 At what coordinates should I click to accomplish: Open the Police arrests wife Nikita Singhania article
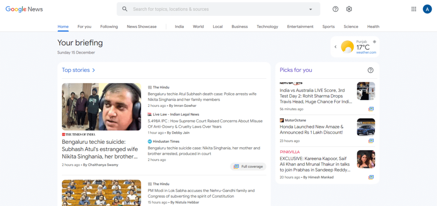[202, 97]
